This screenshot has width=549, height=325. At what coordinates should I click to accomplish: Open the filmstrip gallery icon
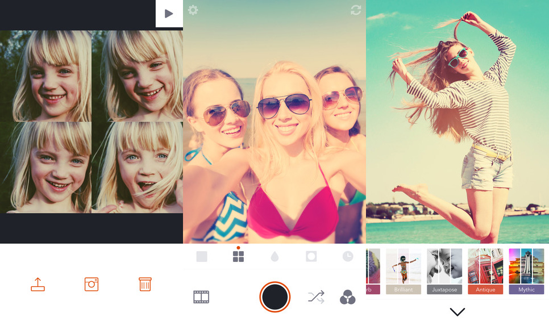(x=201, y=297)
